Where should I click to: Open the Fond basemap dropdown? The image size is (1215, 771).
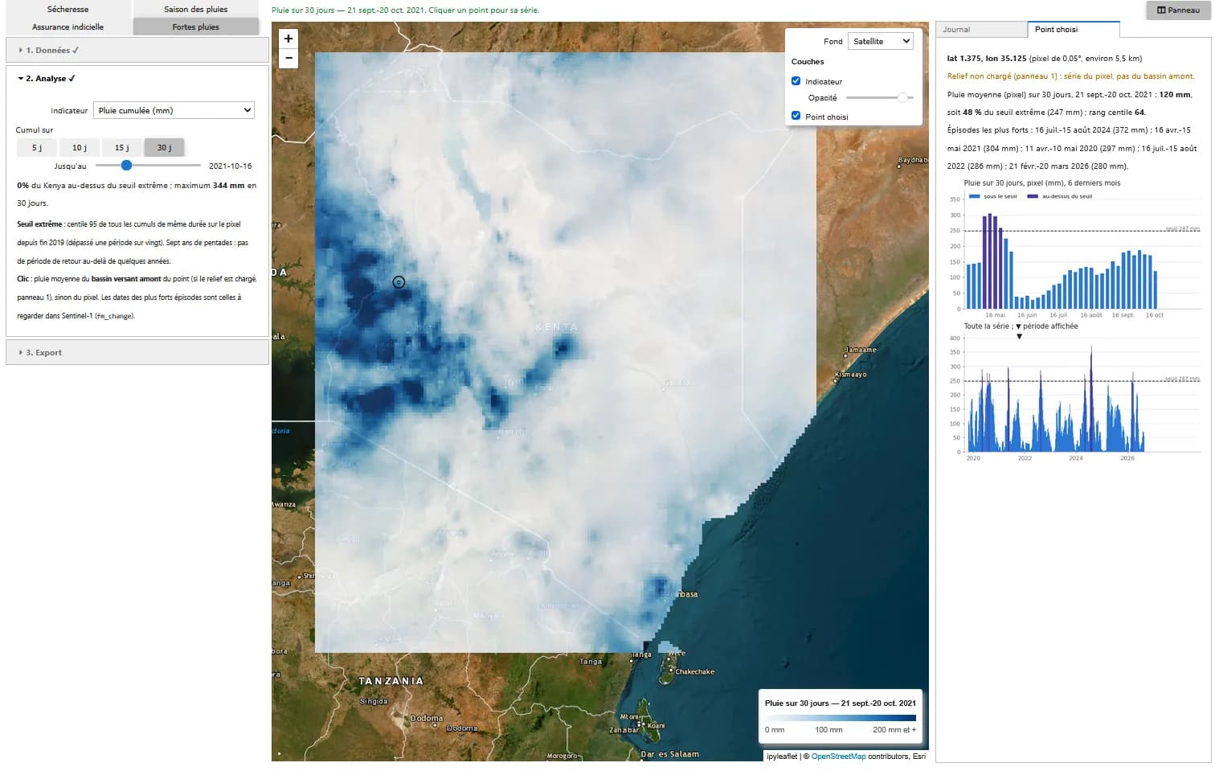(x=881, y=41)
